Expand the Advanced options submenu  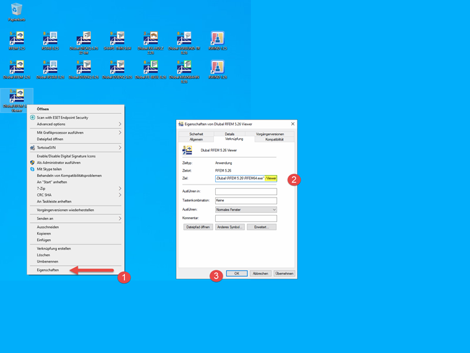coord(75,124)
